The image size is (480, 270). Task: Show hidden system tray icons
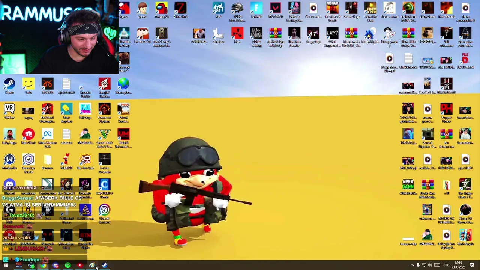point(412,265)
